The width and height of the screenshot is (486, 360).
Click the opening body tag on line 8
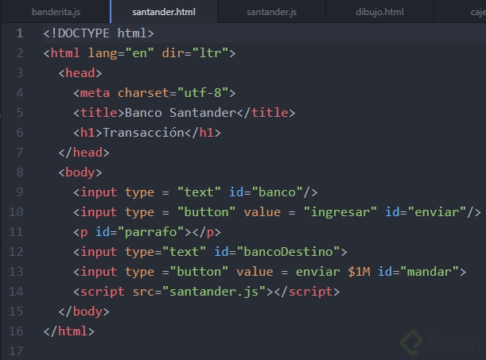pos(80,172)
